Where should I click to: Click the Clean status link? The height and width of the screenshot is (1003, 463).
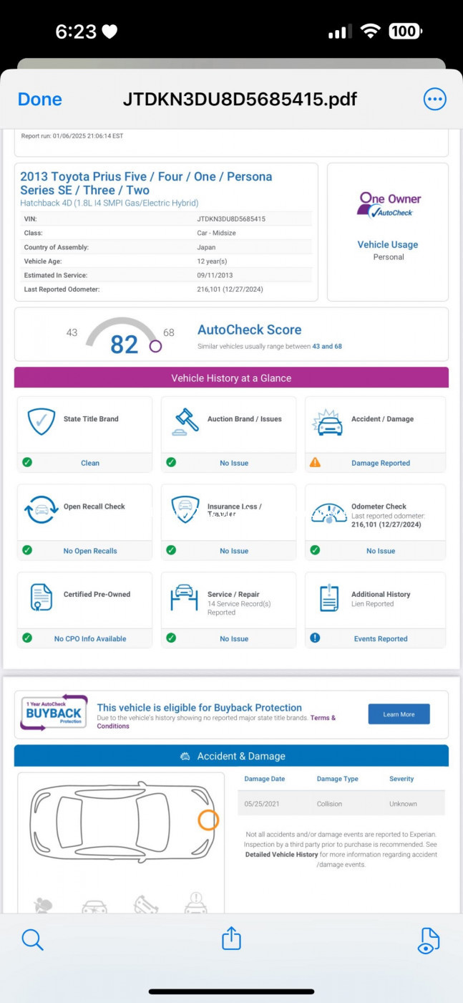pos(90,463)
